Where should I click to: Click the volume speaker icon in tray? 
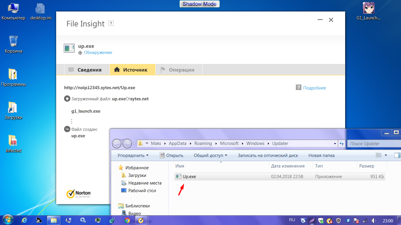tap(374, 220)
